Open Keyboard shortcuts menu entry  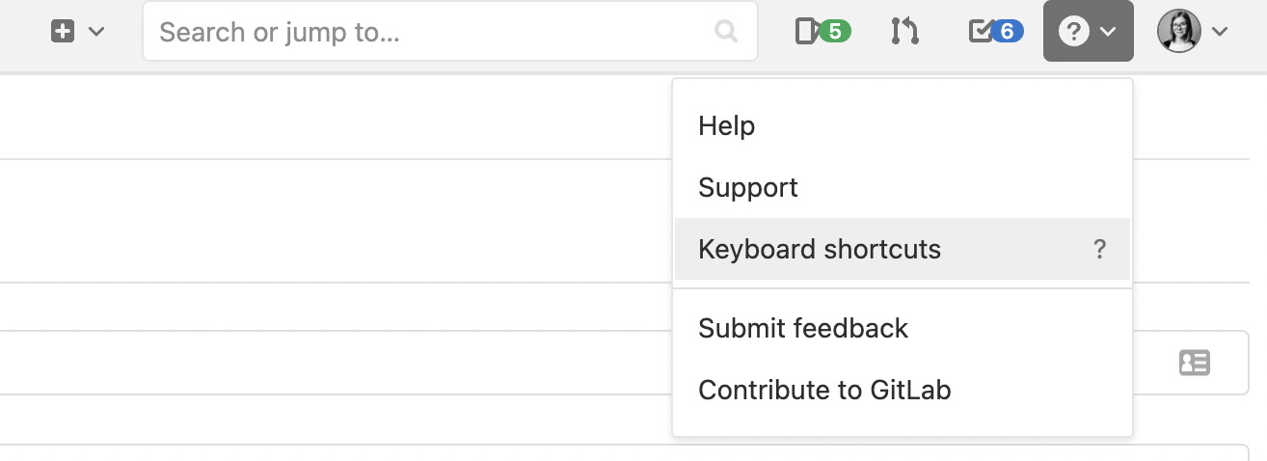[820, 249]
